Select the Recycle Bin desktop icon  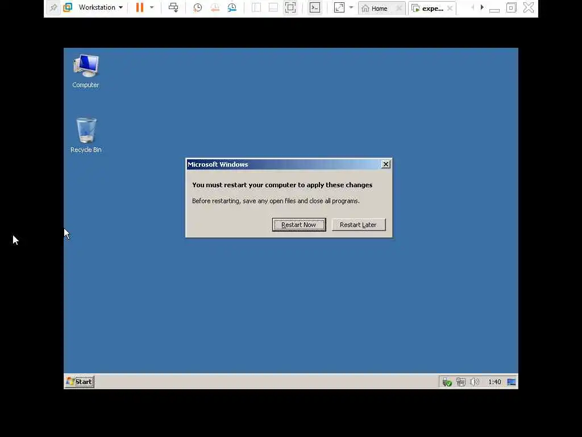point(86,135)
